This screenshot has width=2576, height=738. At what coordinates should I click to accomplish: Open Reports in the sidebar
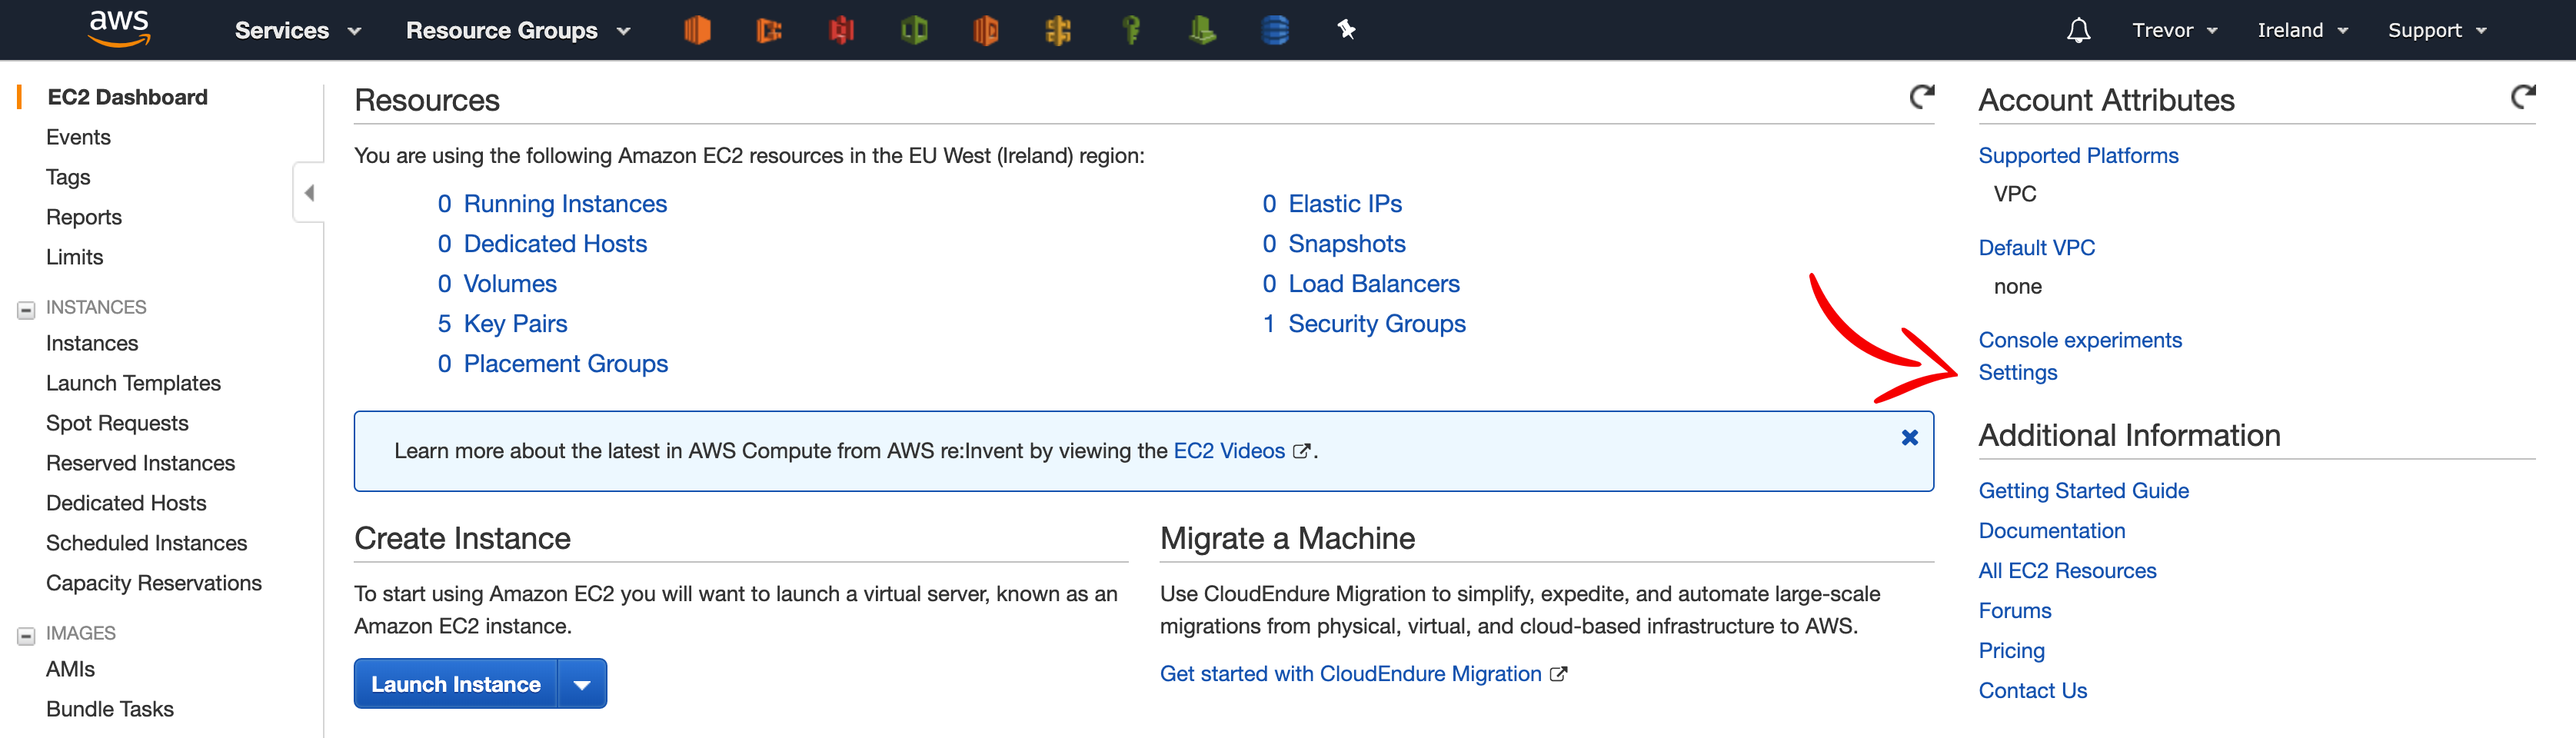click(x=84, y=217)
